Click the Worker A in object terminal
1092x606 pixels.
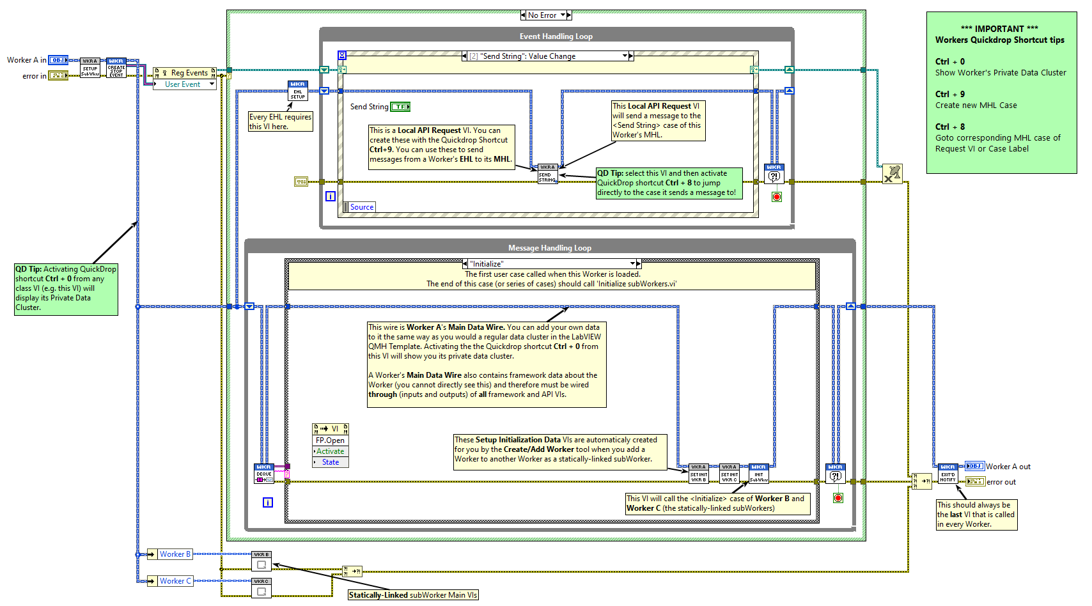pyautogui.click(x=58, y=60)
